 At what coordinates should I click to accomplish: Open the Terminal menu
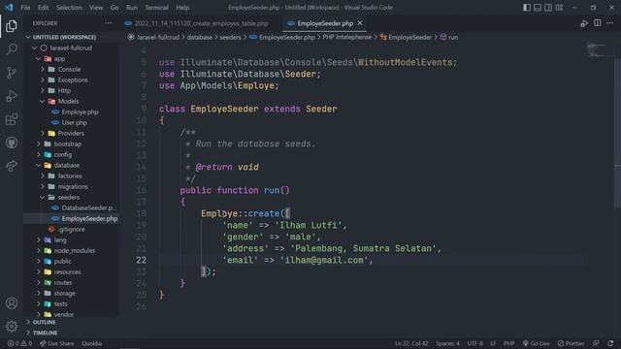156,8
